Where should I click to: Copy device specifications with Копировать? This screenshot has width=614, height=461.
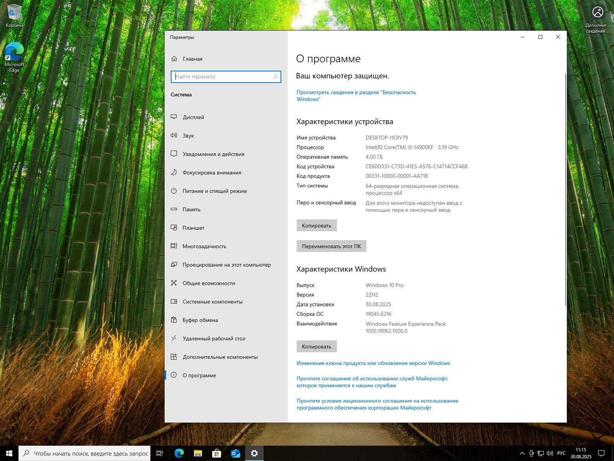click(x=317, y=226)
